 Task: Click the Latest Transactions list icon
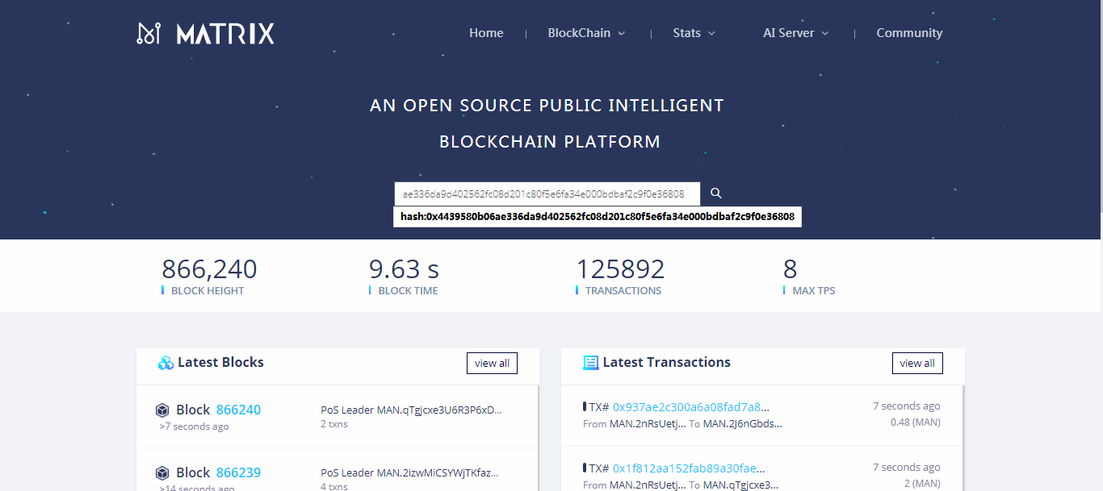pyautogui.click(x=591, y=363)
